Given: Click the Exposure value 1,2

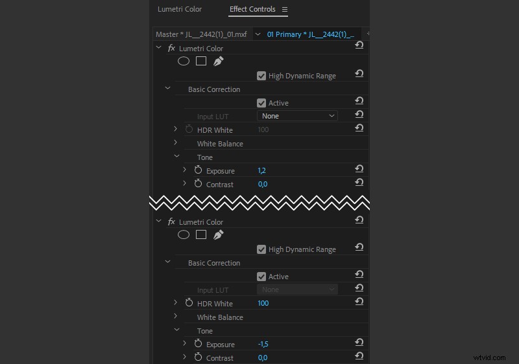Looking at the screenshot, I should (262, 171).
